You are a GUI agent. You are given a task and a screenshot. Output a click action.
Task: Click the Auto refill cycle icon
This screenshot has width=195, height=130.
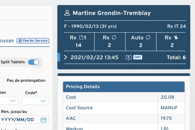coord(148,38)
